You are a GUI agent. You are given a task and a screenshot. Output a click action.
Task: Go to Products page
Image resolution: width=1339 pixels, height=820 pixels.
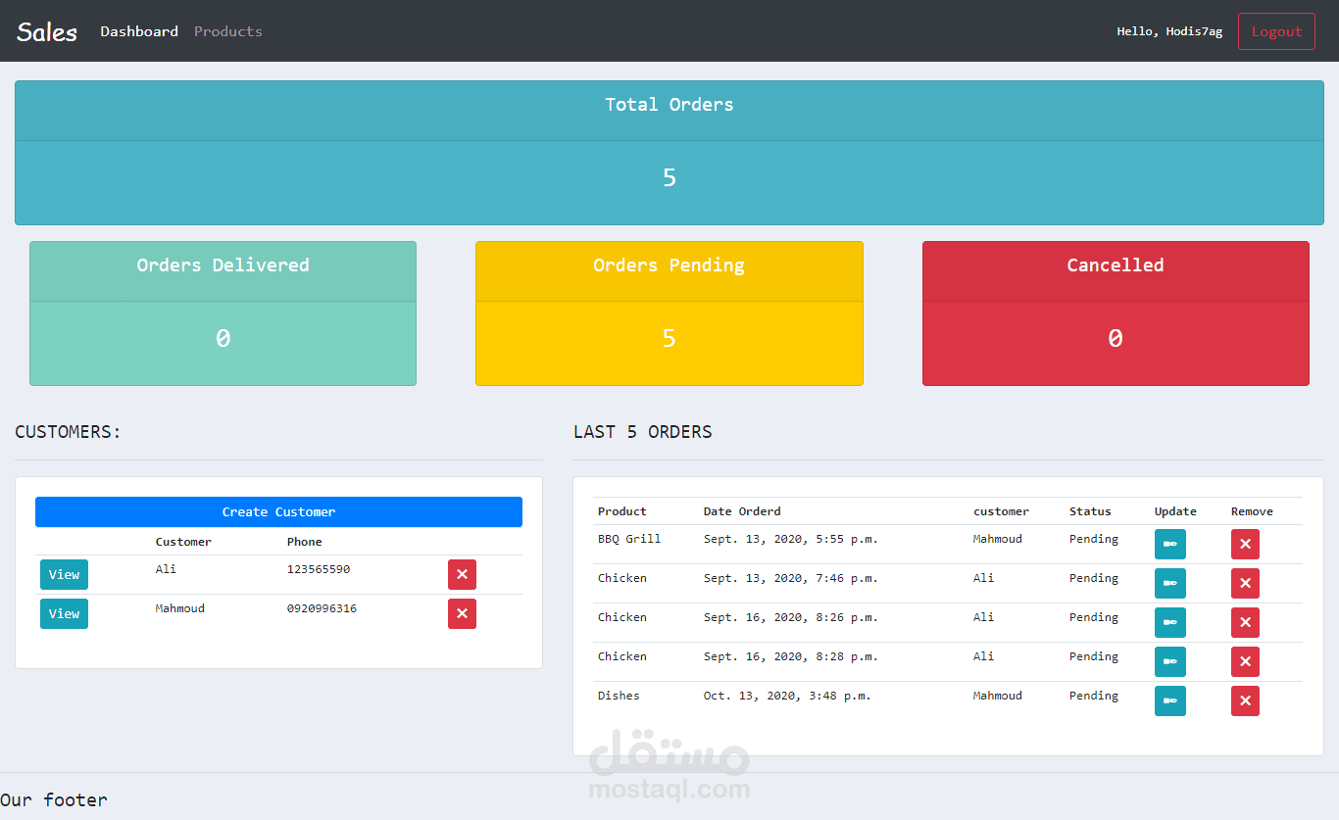click(x=228, y=31)
